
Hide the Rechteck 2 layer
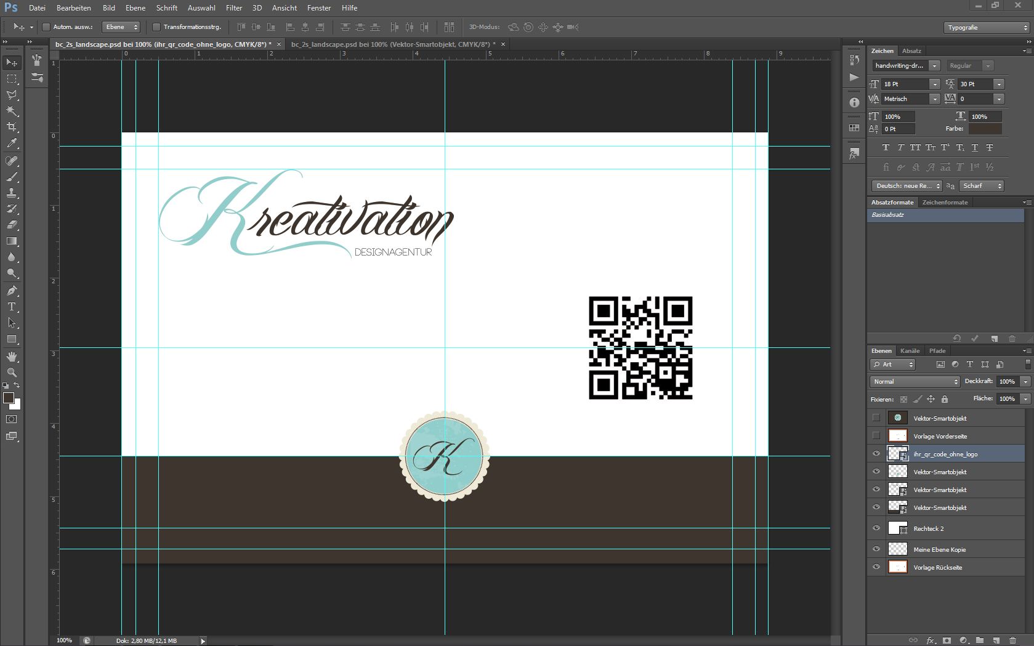[876, 528]
